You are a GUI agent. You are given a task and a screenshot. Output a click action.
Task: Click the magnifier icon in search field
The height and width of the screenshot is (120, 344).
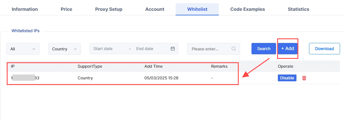pos(234,49)
